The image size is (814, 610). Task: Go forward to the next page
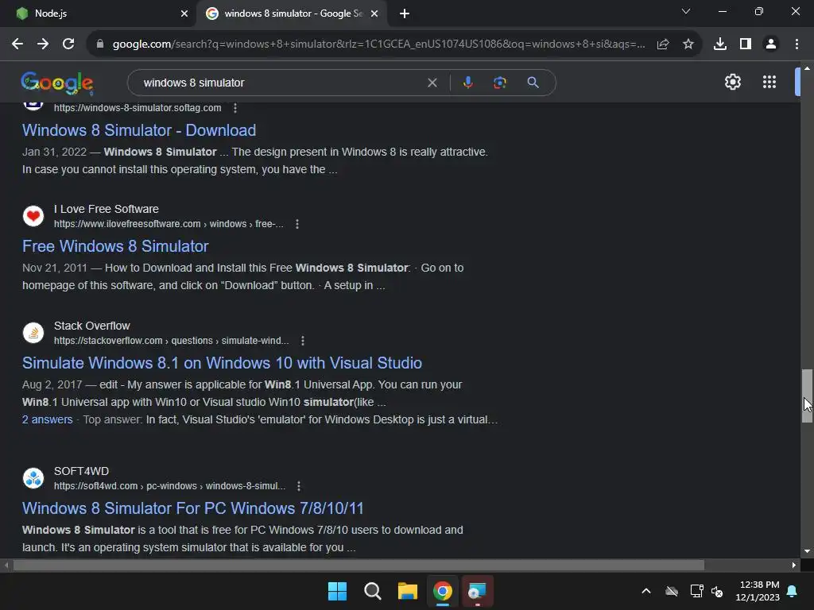(x=43, y=44)
